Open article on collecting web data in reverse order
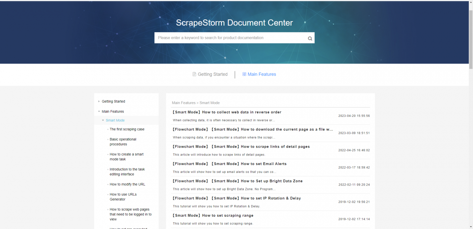Image resolution: width=473 pixels, height=229 pixels. click(227, 112)
